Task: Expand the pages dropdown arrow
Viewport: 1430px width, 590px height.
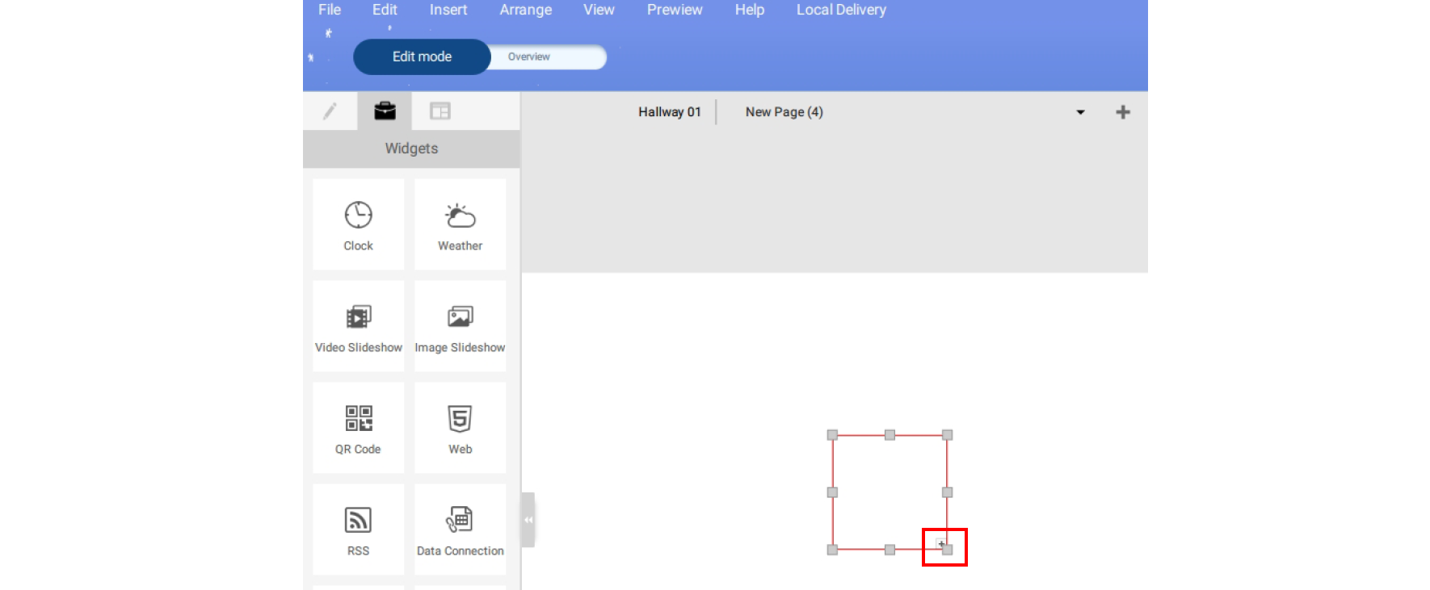Action: coord(1080,112)
